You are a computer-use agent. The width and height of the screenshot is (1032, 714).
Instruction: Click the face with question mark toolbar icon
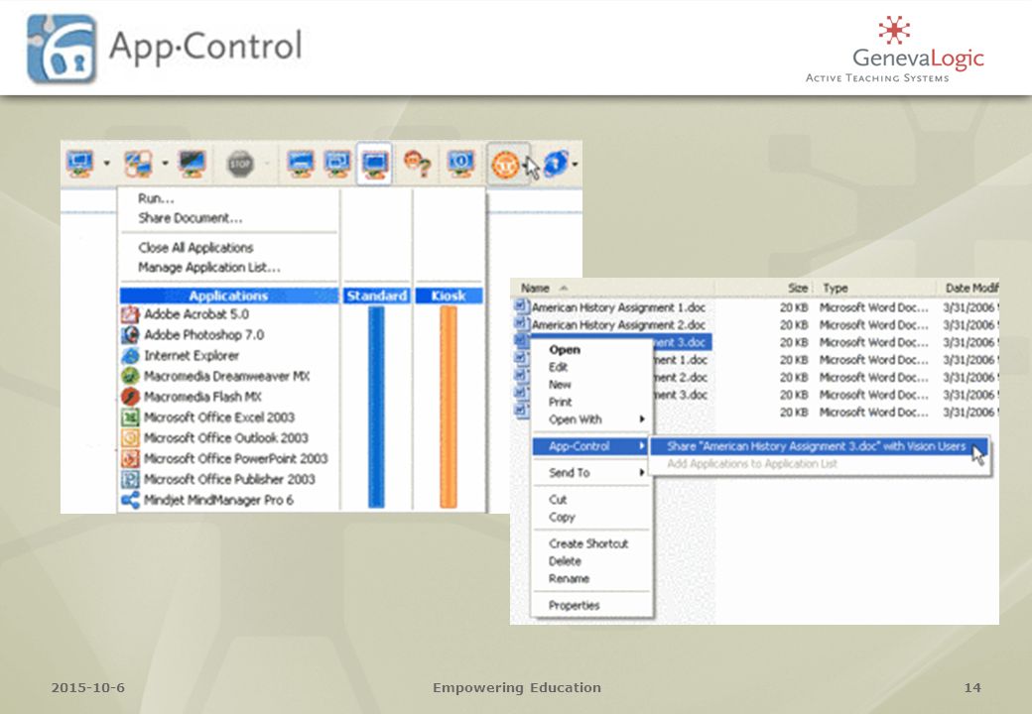[418, 163]
